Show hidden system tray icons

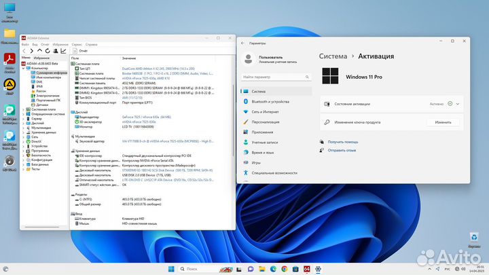point(429,269)
